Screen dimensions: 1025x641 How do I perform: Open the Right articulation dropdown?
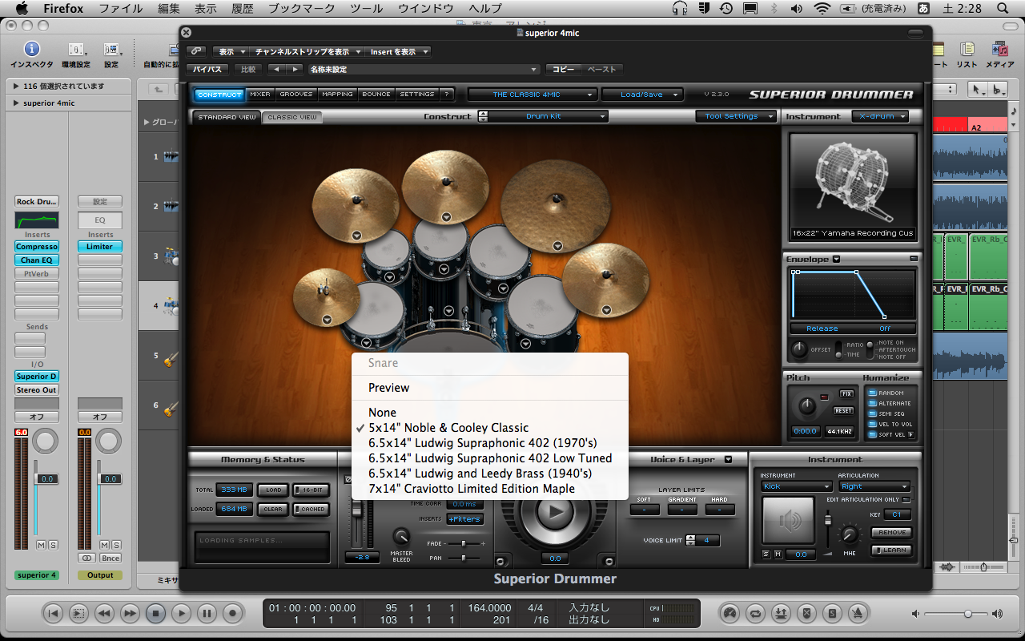click(x=874, y=486)
